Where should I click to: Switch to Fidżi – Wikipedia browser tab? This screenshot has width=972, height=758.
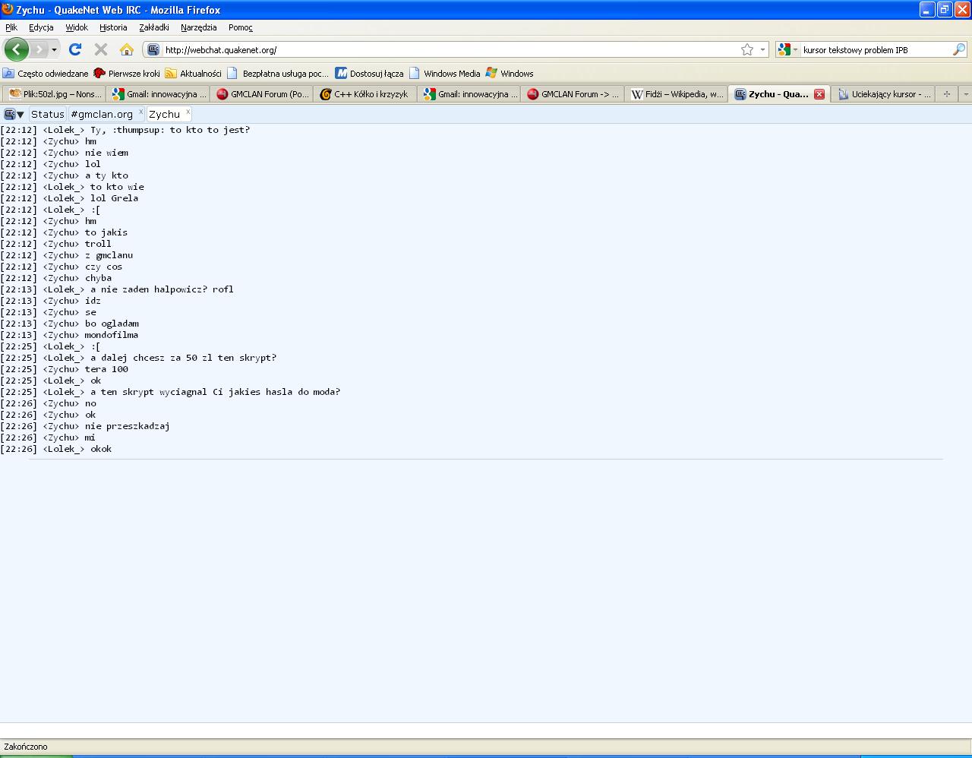pyautogui.click(x=677, y=94)
